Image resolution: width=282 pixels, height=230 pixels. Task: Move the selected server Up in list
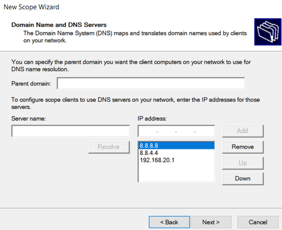pyautogui.click(x=243, y=163)
